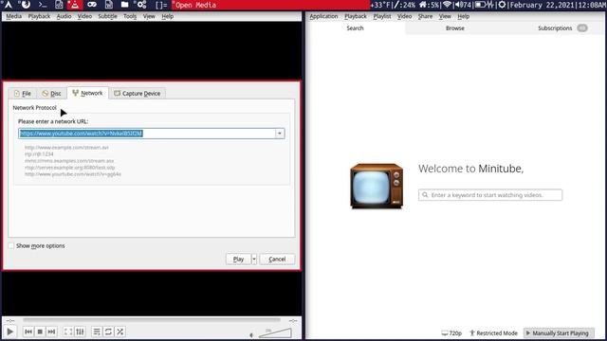
Task: Open VLC Subtitle menu
Action: click(x=107, y=16)
